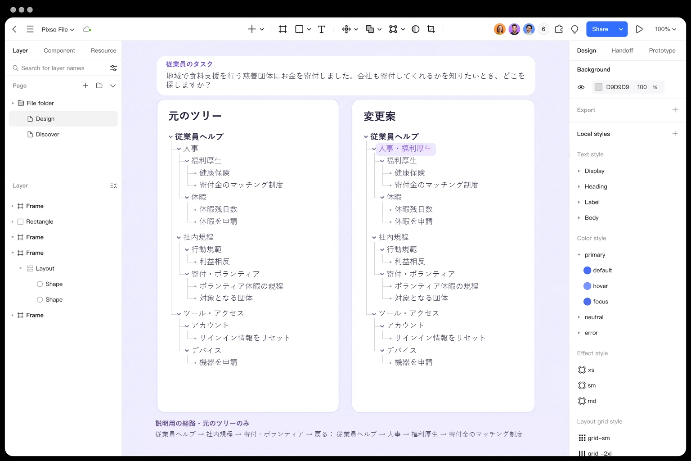Open the 100% zoom dropdown
The width and height of the screenshot is (691, 461).
click(x=665, y=29)
